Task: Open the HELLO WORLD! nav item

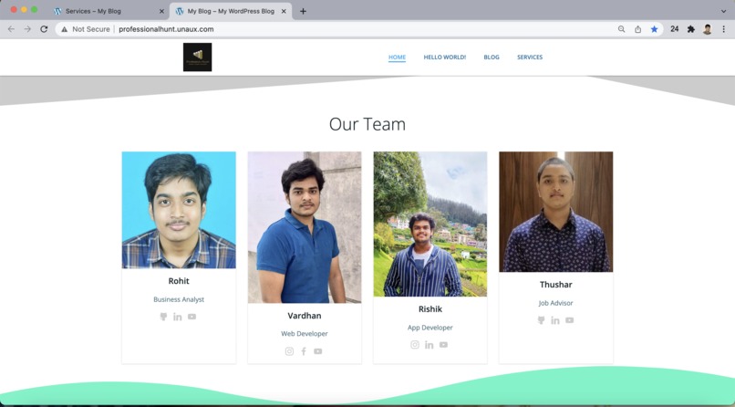Action: click(445, 57)
